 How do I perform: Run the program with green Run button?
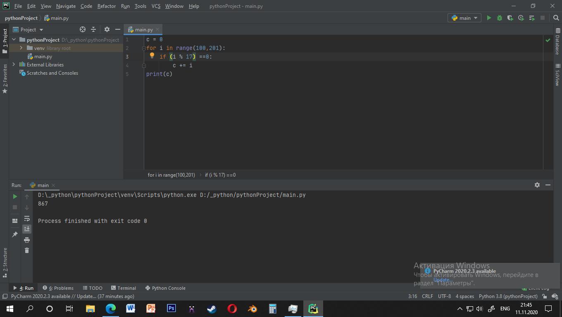[489, 18]
